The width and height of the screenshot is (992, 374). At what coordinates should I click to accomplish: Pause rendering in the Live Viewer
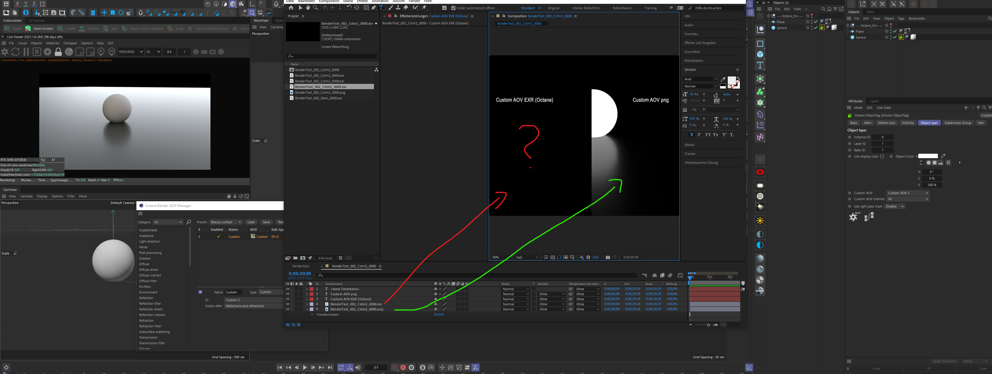[26, 52]
